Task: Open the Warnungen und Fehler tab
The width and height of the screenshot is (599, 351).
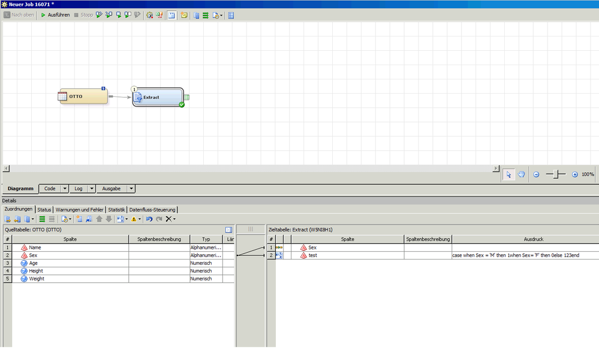Action: coord(80,210)
